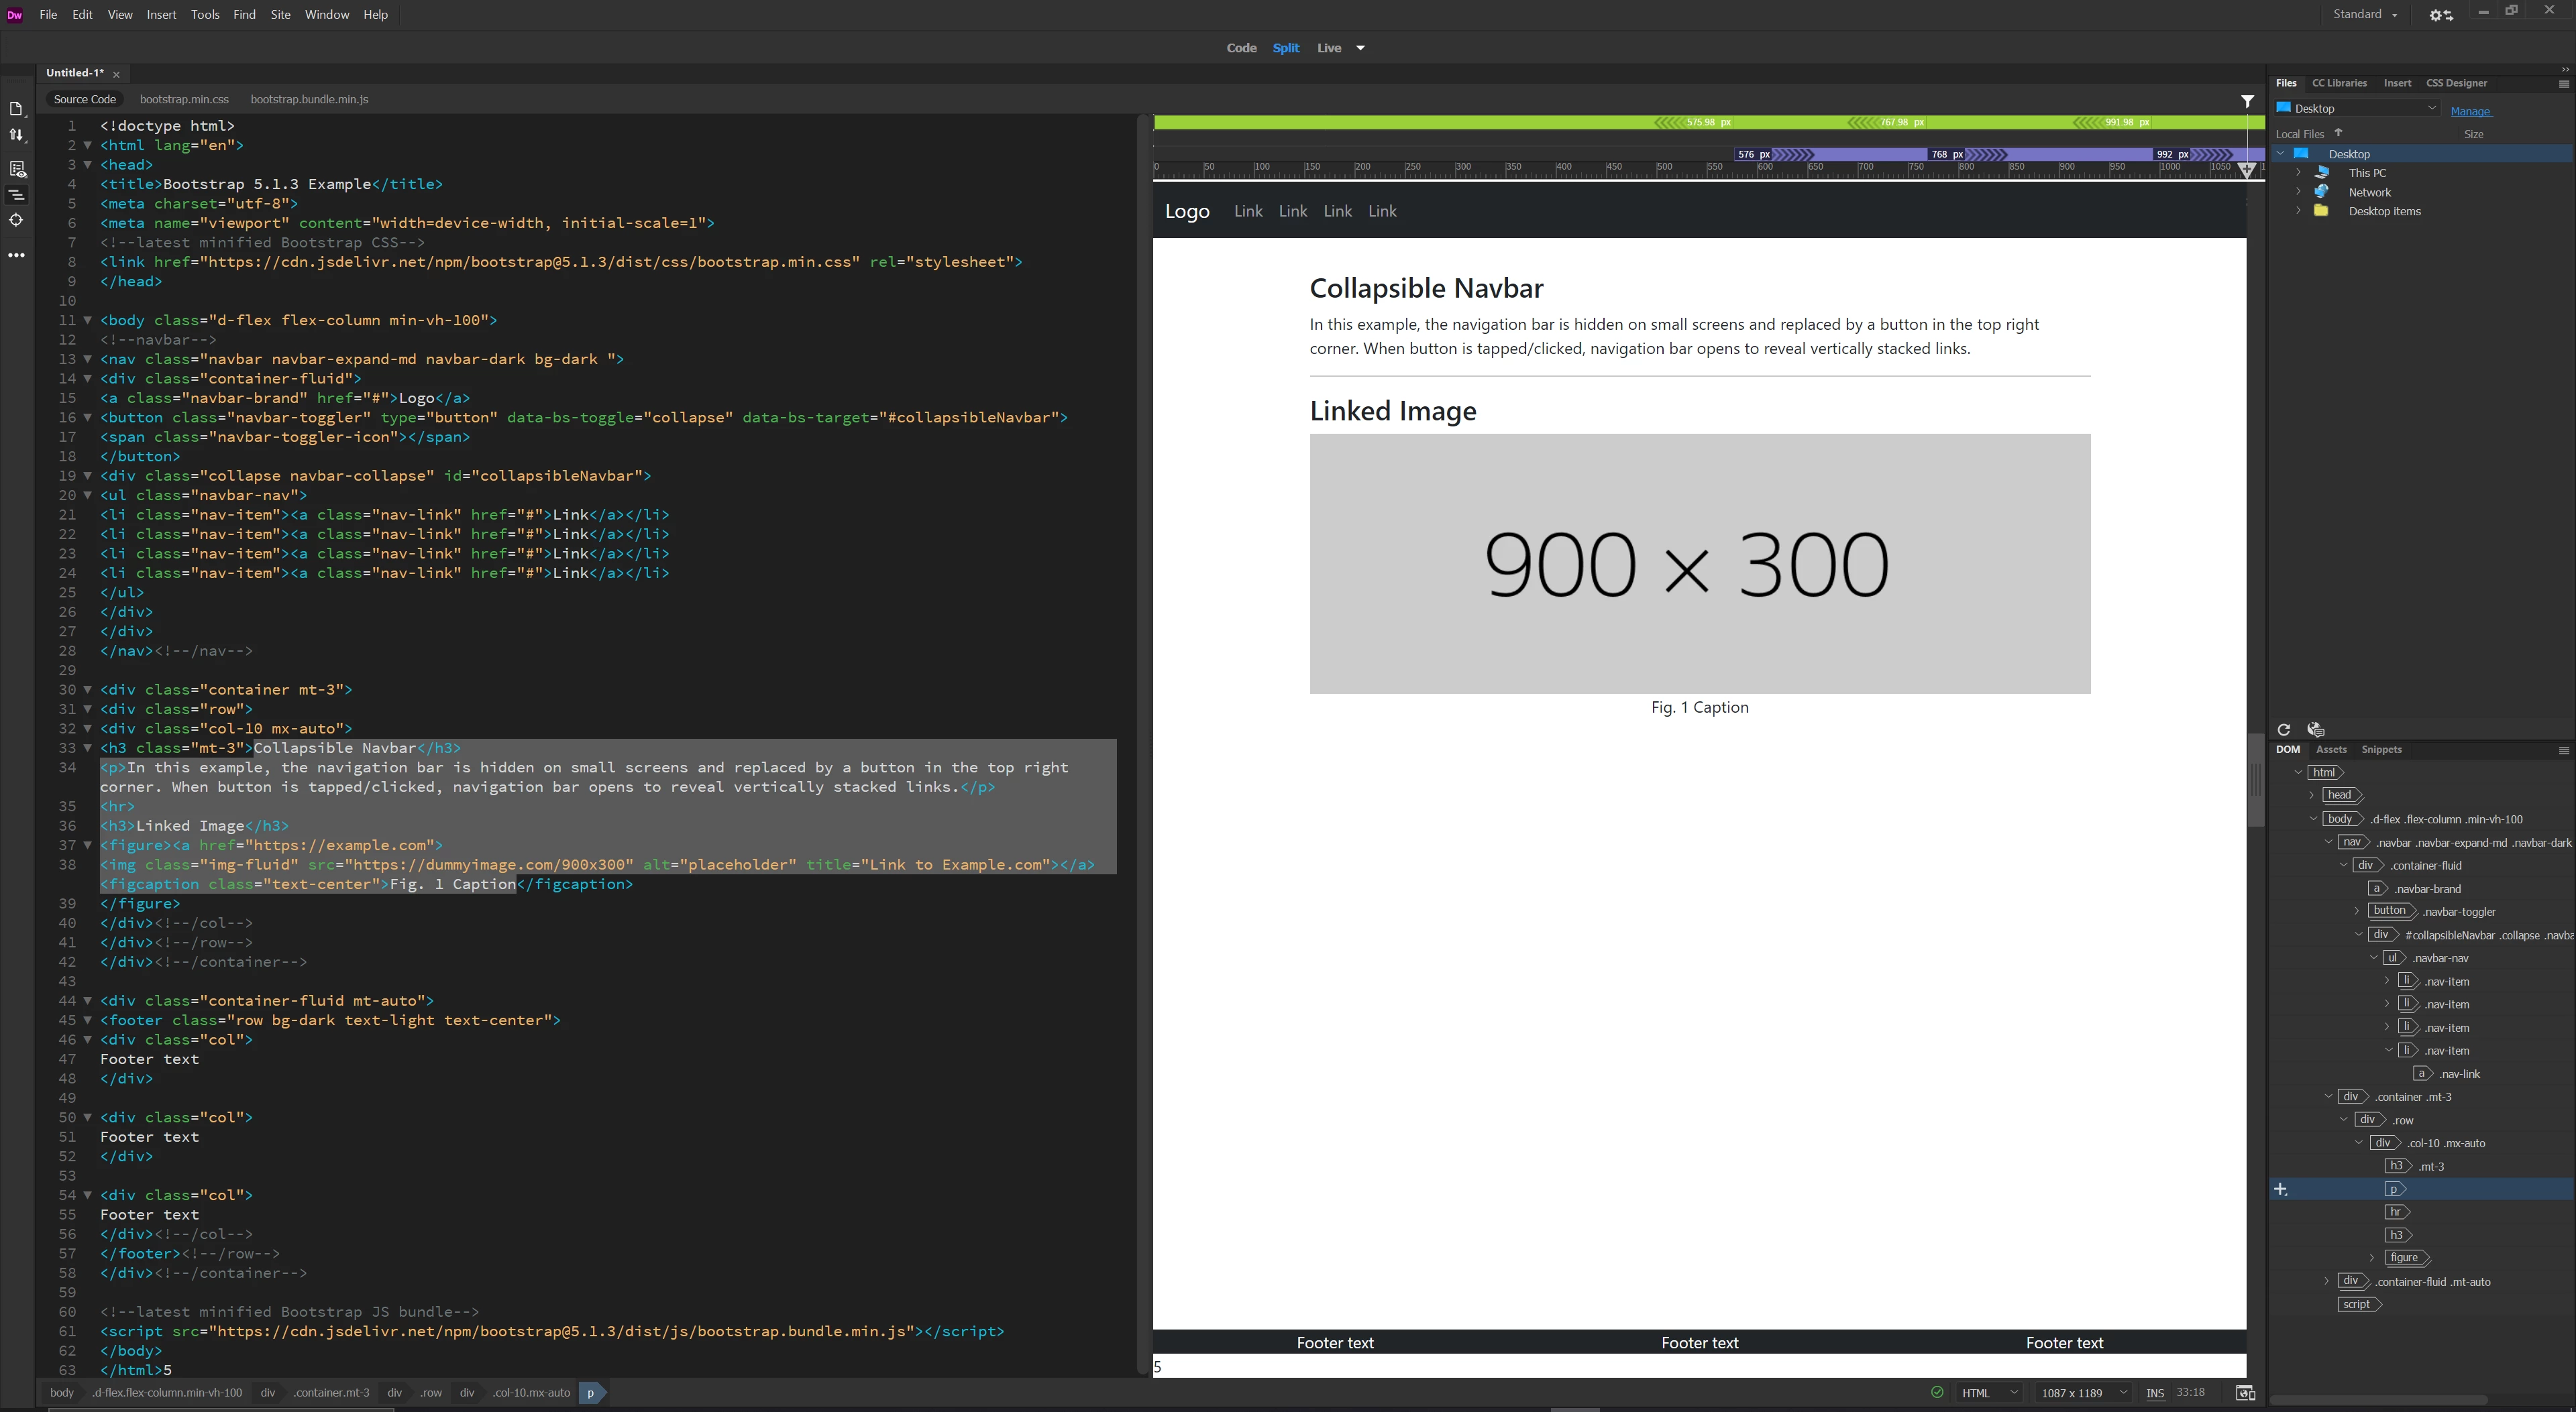Switch to Code view
This screenshot has height=1412, width=2576.
1241,48
